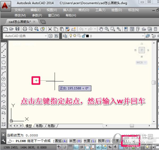Click the Plot printer icon
This screenshot has height=150, width=159.
click(x=25, y=29)
